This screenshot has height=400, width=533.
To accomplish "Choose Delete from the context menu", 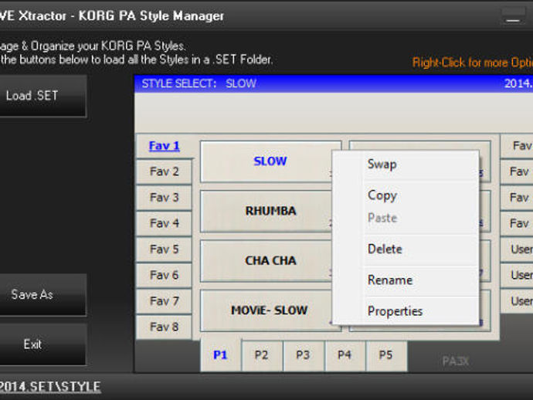I will (406, 249).
